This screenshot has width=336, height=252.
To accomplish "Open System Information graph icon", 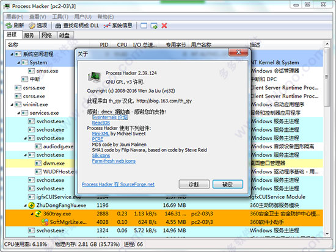I will click(107, 26).
